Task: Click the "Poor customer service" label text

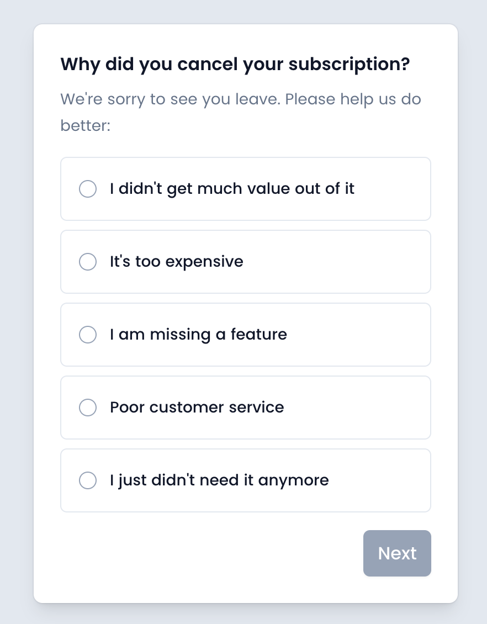Action: 197,408
